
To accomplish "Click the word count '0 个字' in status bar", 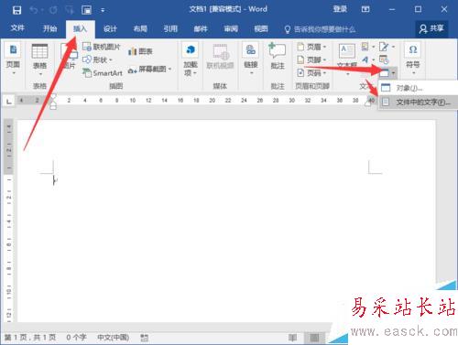I will pyautogui.click(x=76, y=338).
